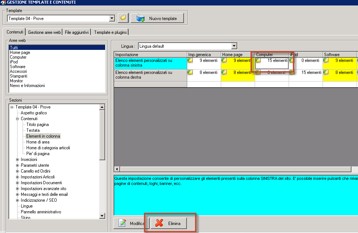Switch to the Contenuti tab
The height and width of the screenshot is (233, 358).
click(x=15, y=32)
